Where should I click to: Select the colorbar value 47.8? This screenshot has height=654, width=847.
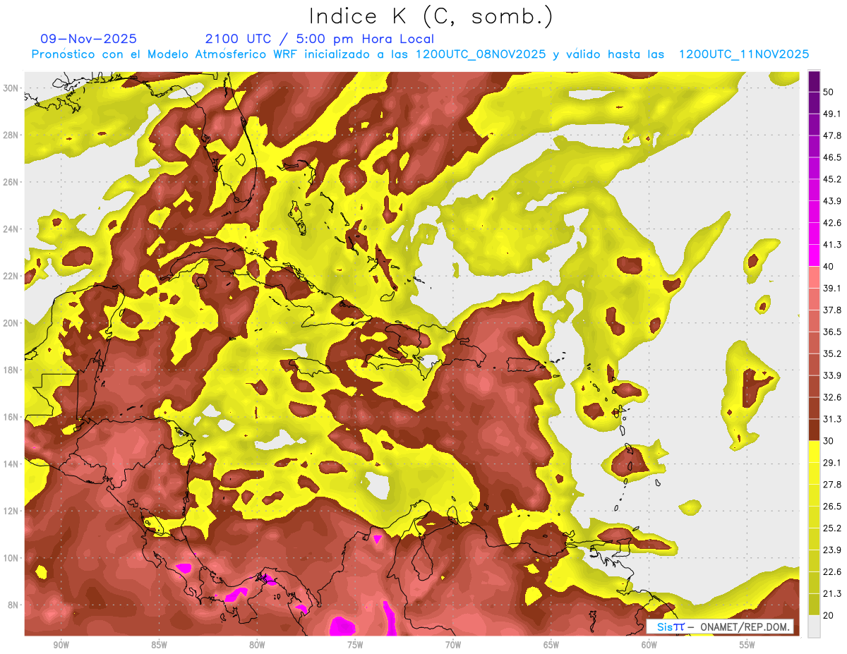(831, 135)
